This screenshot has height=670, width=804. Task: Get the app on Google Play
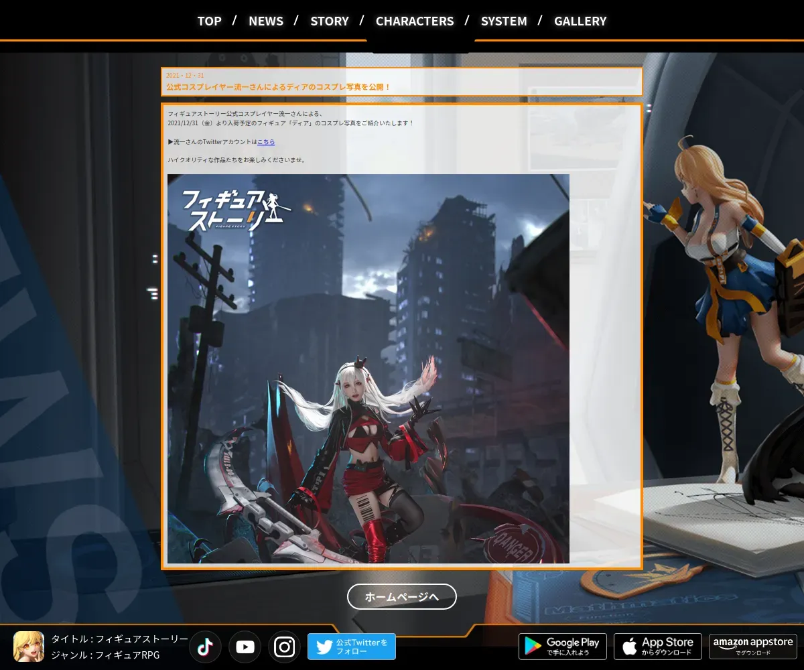pos(563,647)
